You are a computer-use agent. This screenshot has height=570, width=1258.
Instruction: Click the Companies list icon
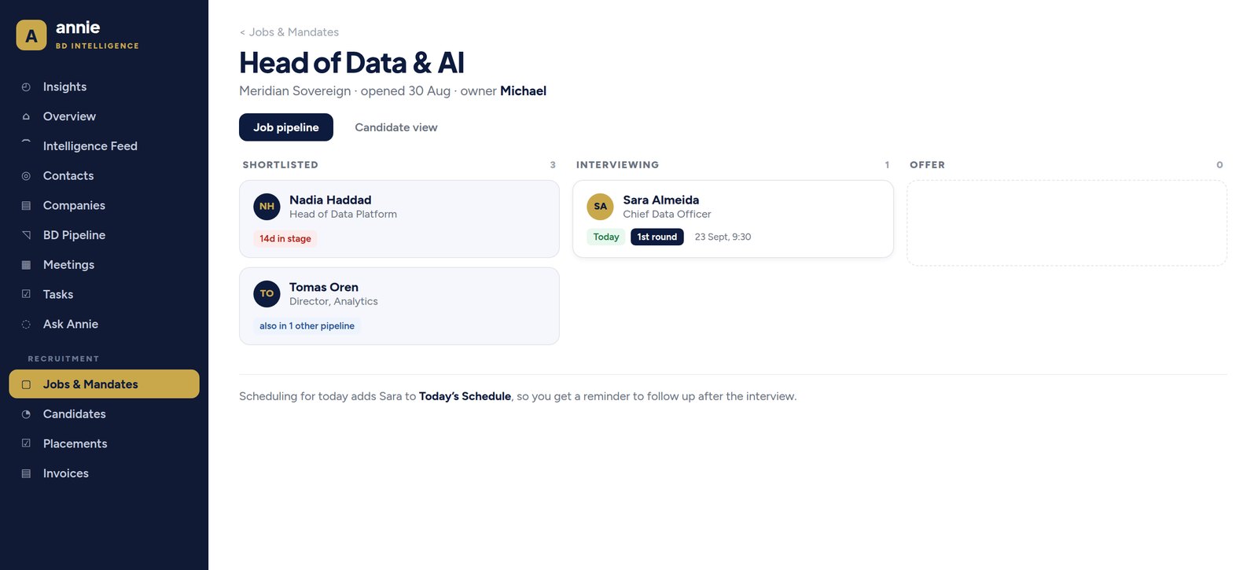(26, 206)
